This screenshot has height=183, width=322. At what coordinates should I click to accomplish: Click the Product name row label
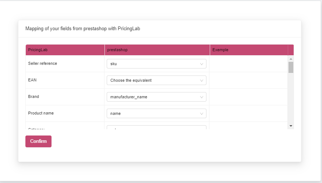pyautogui.click(x=41, y=113)
